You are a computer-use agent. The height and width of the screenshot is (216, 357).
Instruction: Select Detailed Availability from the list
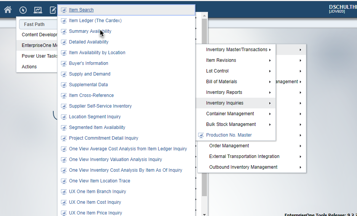[89, 42]
